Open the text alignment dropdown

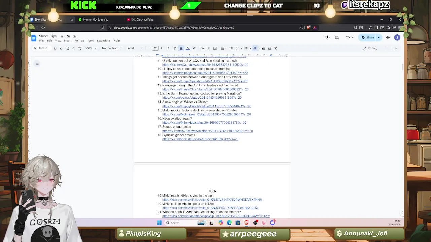223,48
